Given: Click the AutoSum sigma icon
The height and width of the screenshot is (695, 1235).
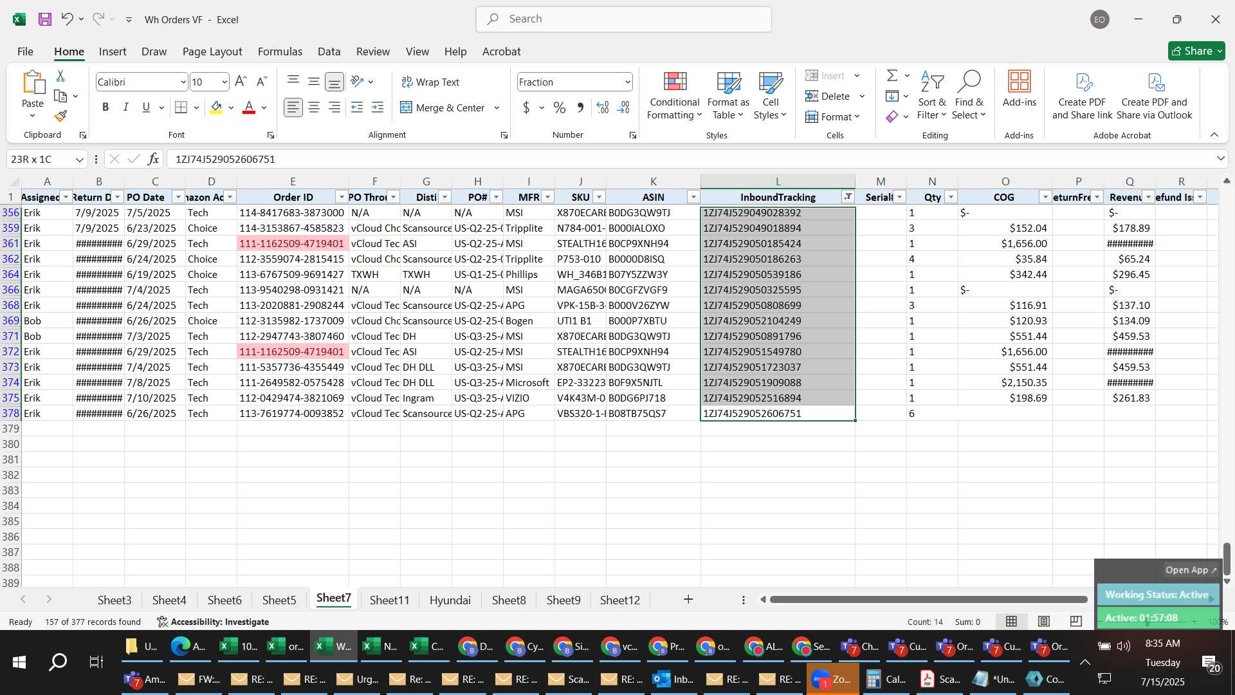Looking at the screenshot, I should 892,76.
